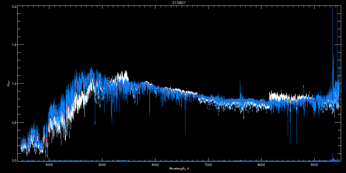This screenshot has height=173, width=346.
Task: Click the "Wavelength, A" axis label
Action: (179, 168)
